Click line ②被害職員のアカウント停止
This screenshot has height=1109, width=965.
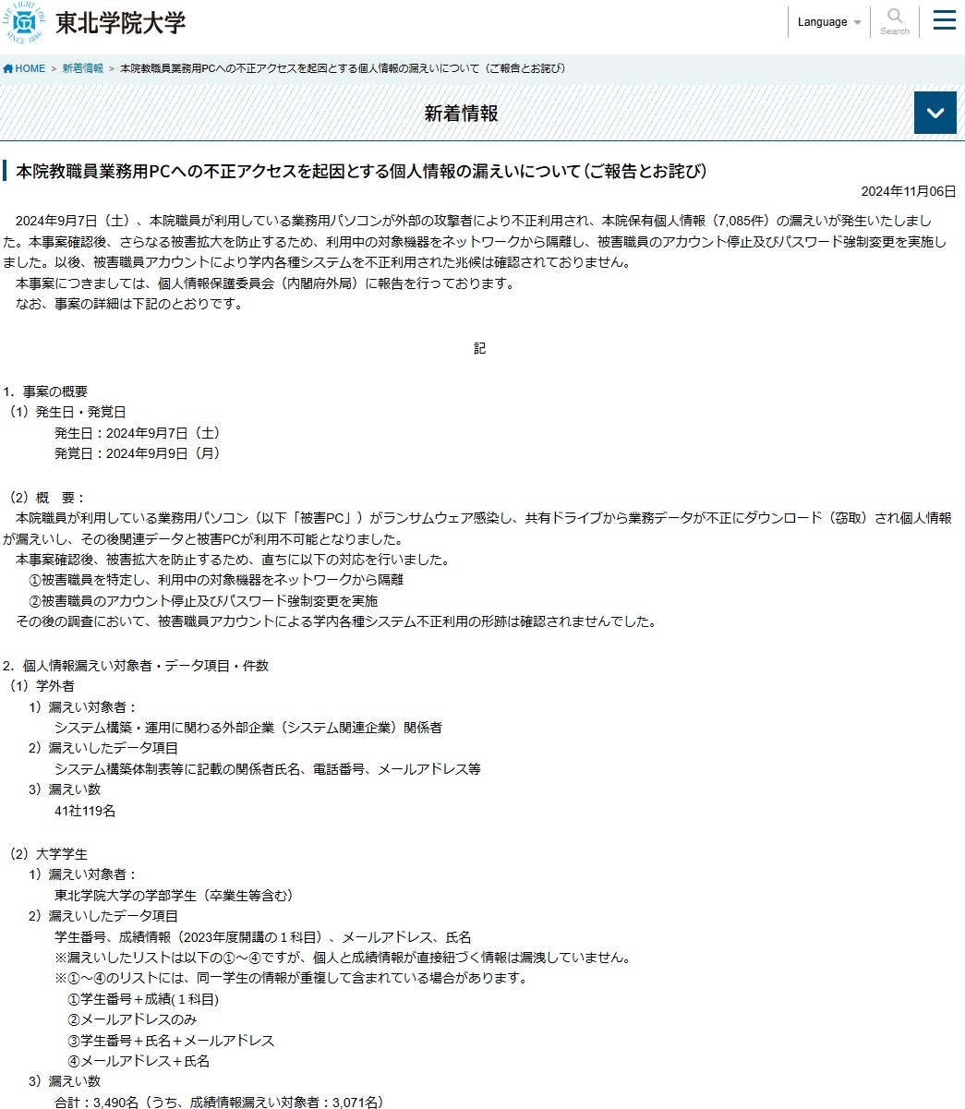coord(203,601)
